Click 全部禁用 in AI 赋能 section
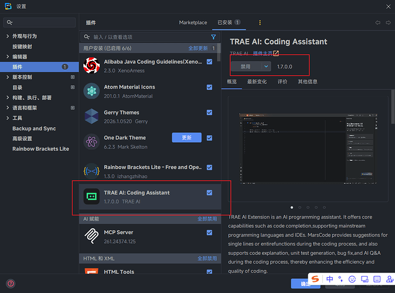This screenshot has height=293, width=395. (x=207, y=219)
